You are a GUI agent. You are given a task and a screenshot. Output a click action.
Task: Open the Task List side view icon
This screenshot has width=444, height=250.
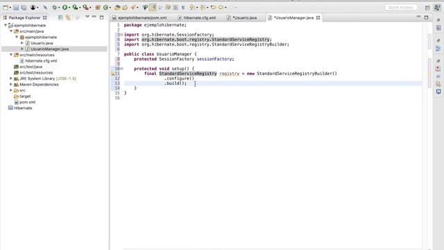(x=438, y=28)
